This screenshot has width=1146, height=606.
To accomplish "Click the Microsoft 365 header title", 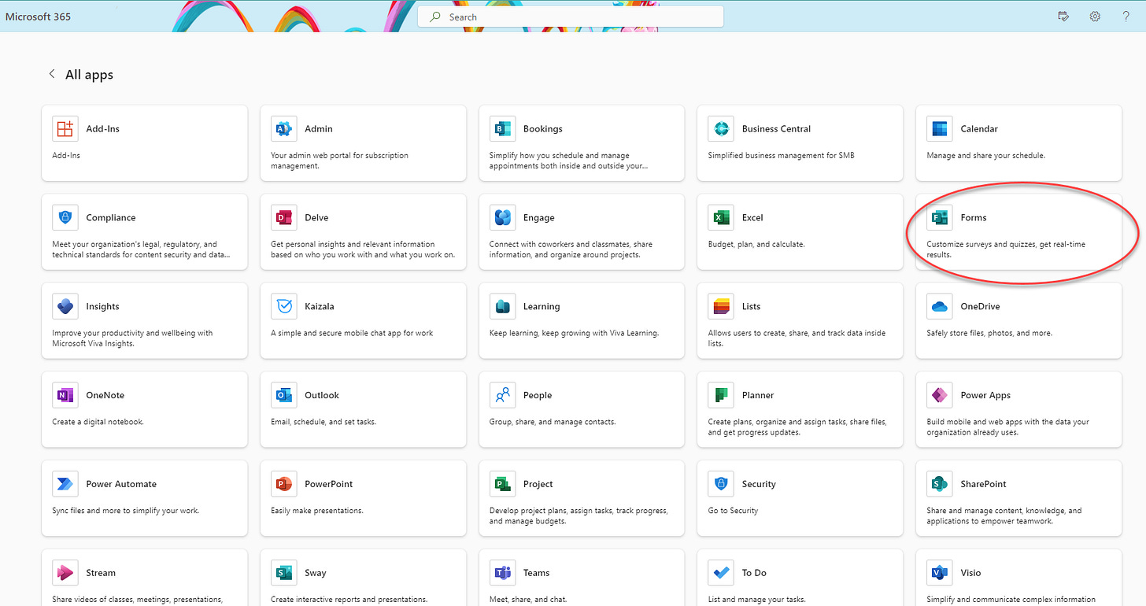I will point(38,17).
